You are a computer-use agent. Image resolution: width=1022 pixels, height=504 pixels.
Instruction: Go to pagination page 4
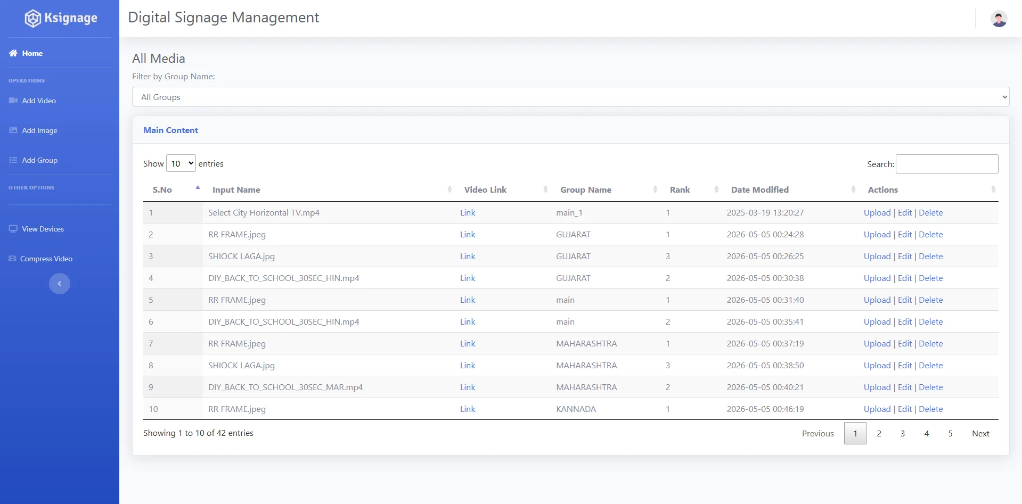[x=927, y=433]
